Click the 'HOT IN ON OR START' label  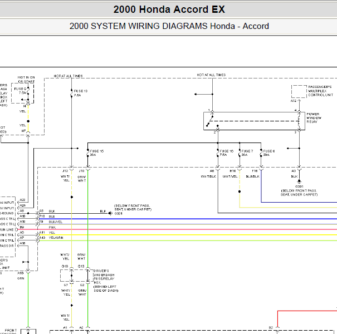tap(26, 79)
